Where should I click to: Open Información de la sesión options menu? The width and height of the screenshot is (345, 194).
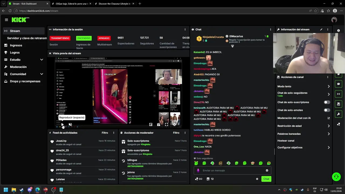pos(185,29)
